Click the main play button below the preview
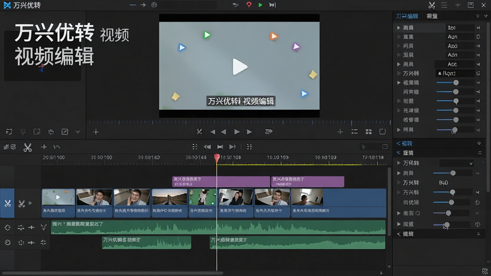Screen dimensions: 491x276 (237, 132)
